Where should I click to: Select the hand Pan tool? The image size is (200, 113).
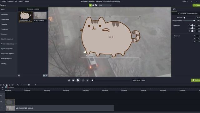93,5
